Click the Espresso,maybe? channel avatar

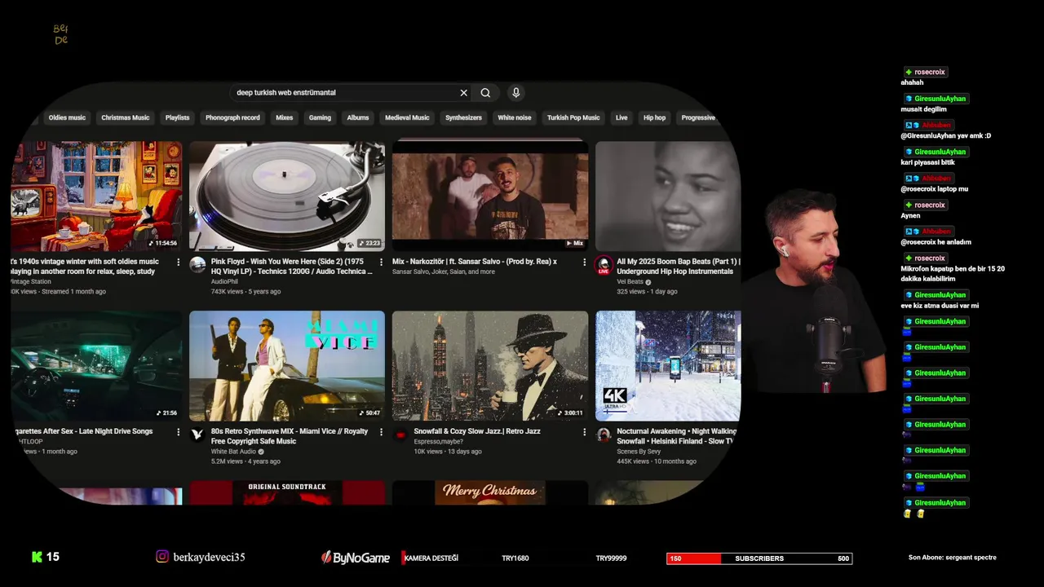pos(400,435)
